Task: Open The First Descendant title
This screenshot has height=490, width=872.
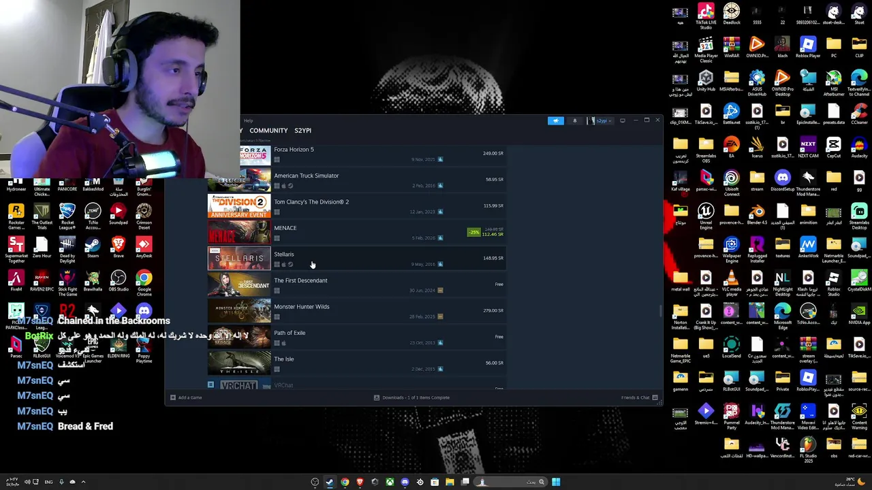Action: coord(300,280)
